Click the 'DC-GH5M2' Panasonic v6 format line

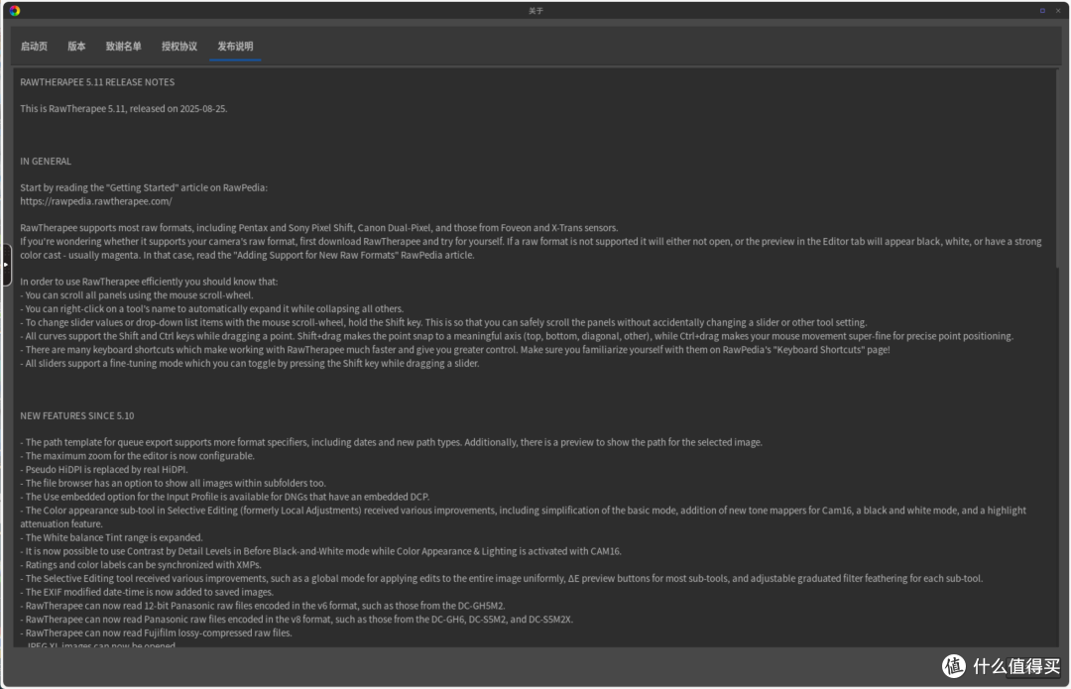(x=262, y=606)
